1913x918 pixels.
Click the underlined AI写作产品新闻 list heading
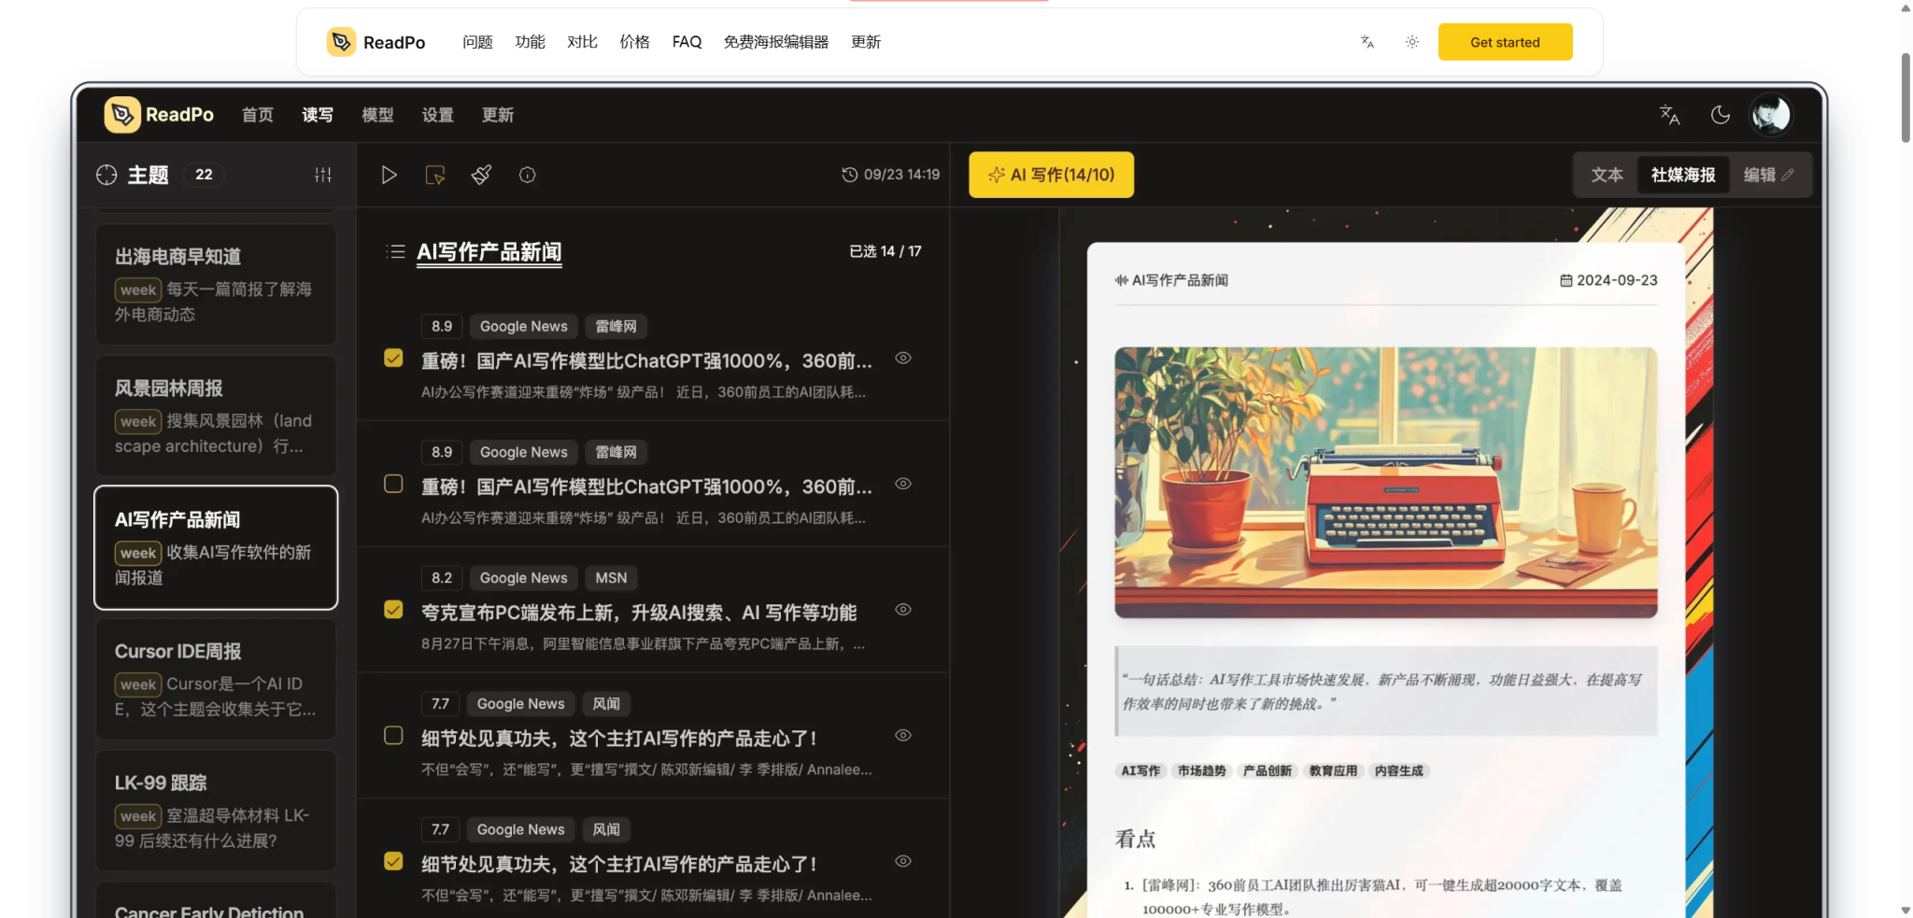click(489, 252)
